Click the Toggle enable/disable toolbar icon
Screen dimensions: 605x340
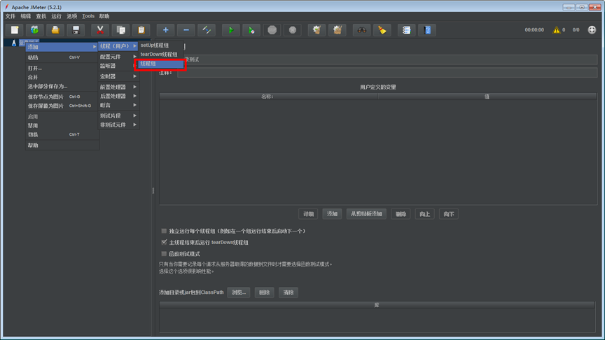(207, 30)
